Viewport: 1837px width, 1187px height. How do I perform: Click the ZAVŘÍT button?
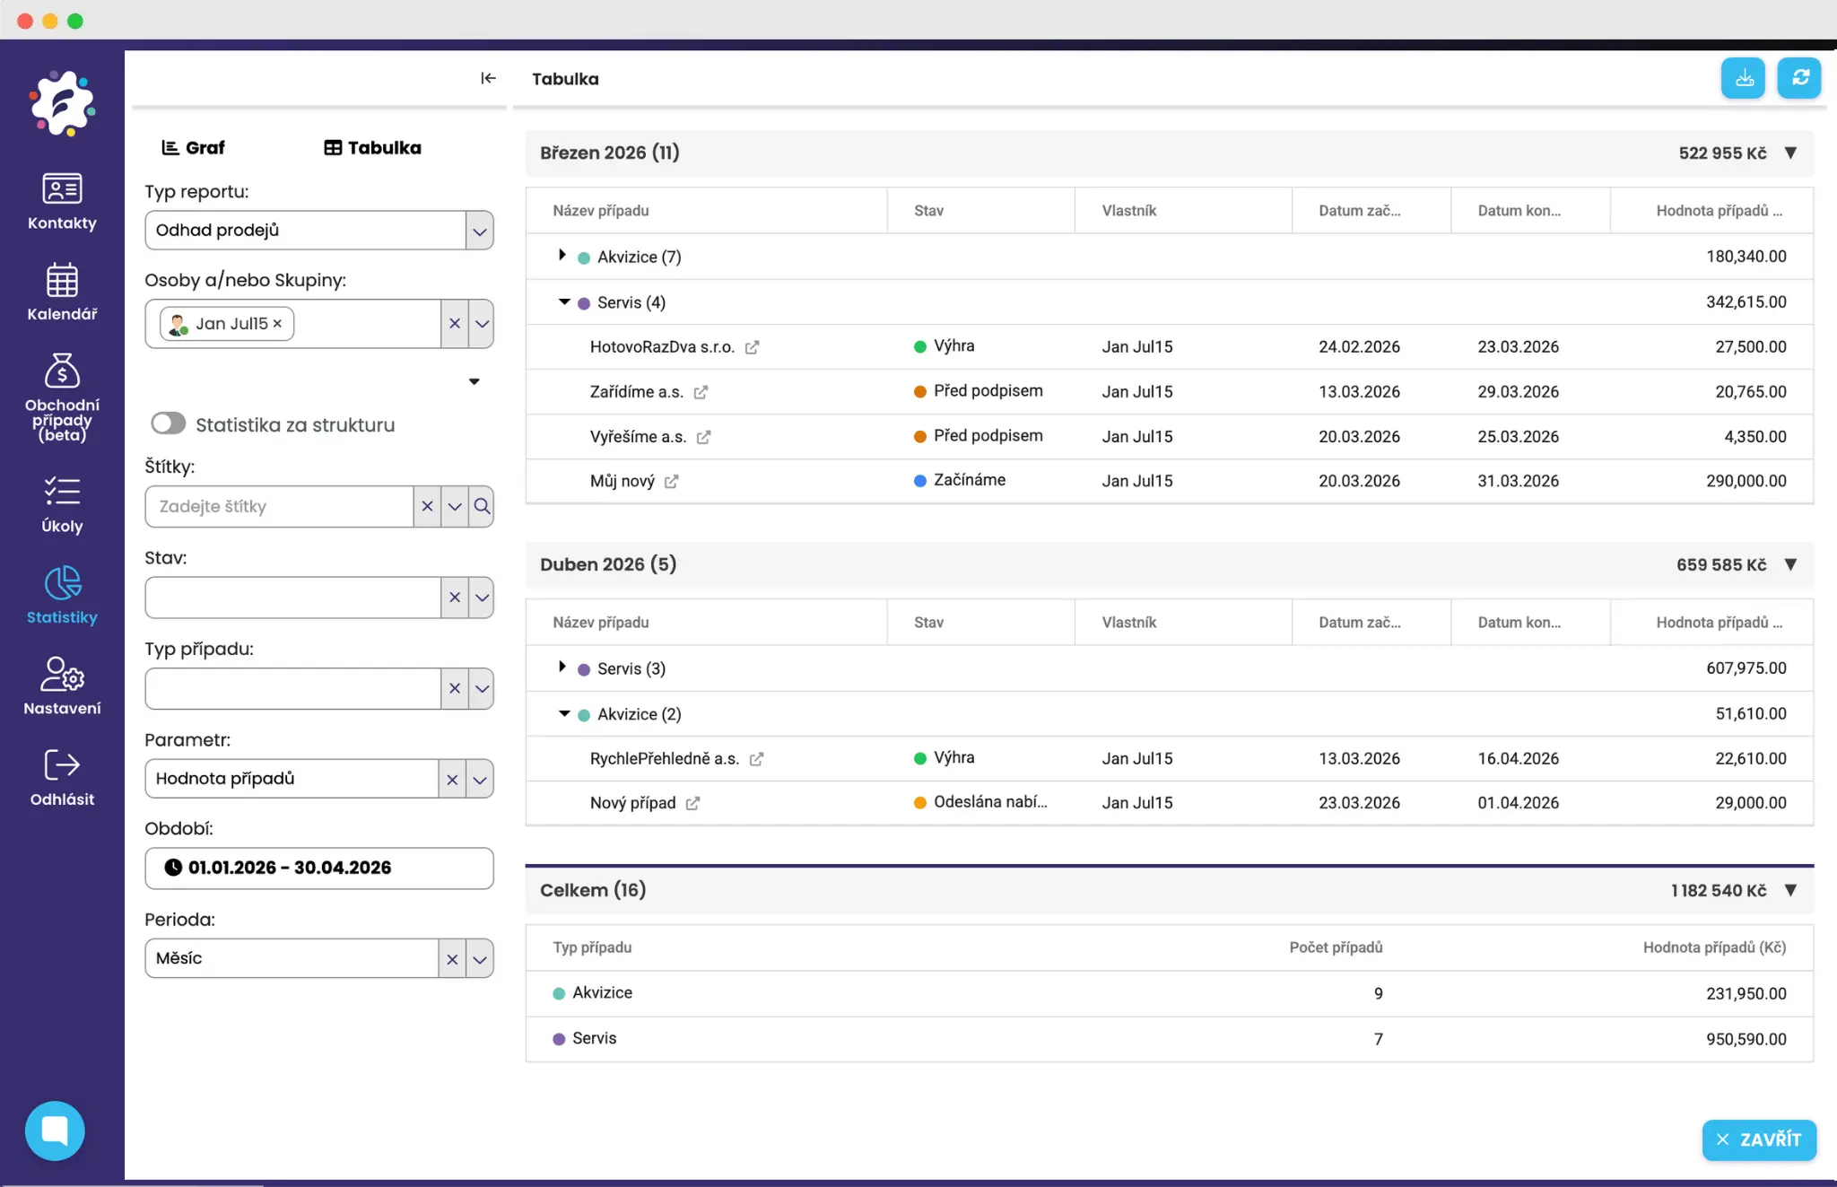coord(1758,1139)
